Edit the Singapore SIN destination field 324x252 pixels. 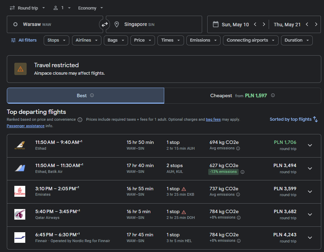click(x=154, y=24)
